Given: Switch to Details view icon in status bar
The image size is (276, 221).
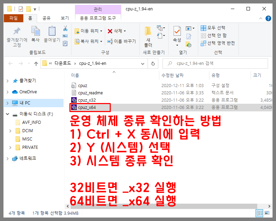Looking at the screenshot, I should [x=259, y=213].
